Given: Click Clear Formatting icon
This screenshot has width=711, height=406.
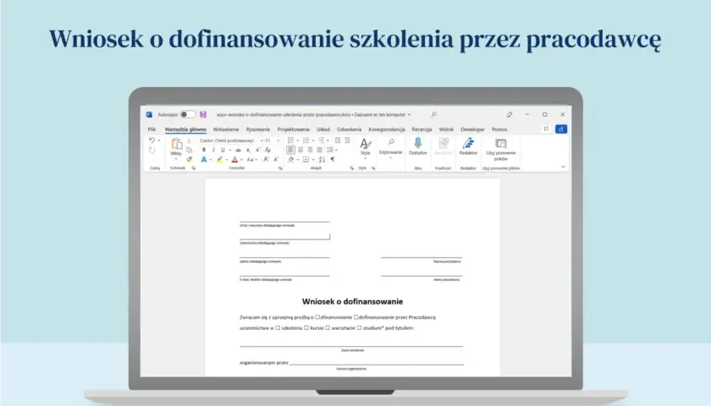Looking at the screenshot, I should point(267,150).
